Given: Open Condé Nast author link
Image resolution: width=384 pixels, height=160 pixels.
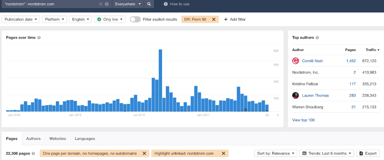Looking at the screenshot, I should click(x=312, y=61).
